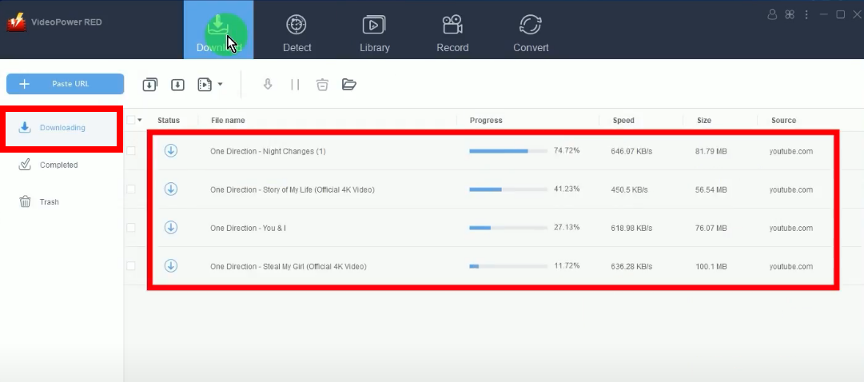
Task: Click the Speed column header
Action: 623,120
